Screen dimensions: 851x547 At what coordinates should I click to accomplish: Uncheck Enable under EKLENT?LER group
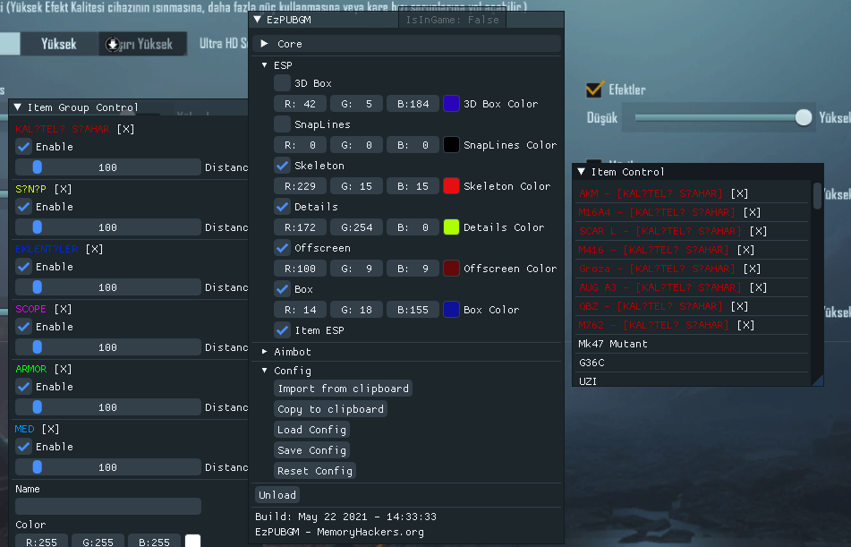click(23, 267)
